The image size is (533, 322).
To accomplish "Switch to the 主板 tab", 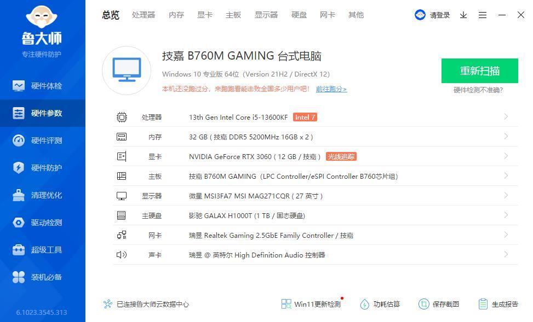I will click(x=233, y=15).
